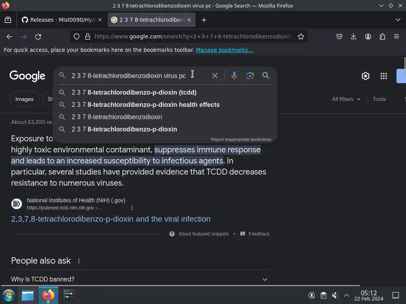Viewport: 406px width, 304px height.
Task: Choose the health effects suggestion
Action: coord(165,104)
